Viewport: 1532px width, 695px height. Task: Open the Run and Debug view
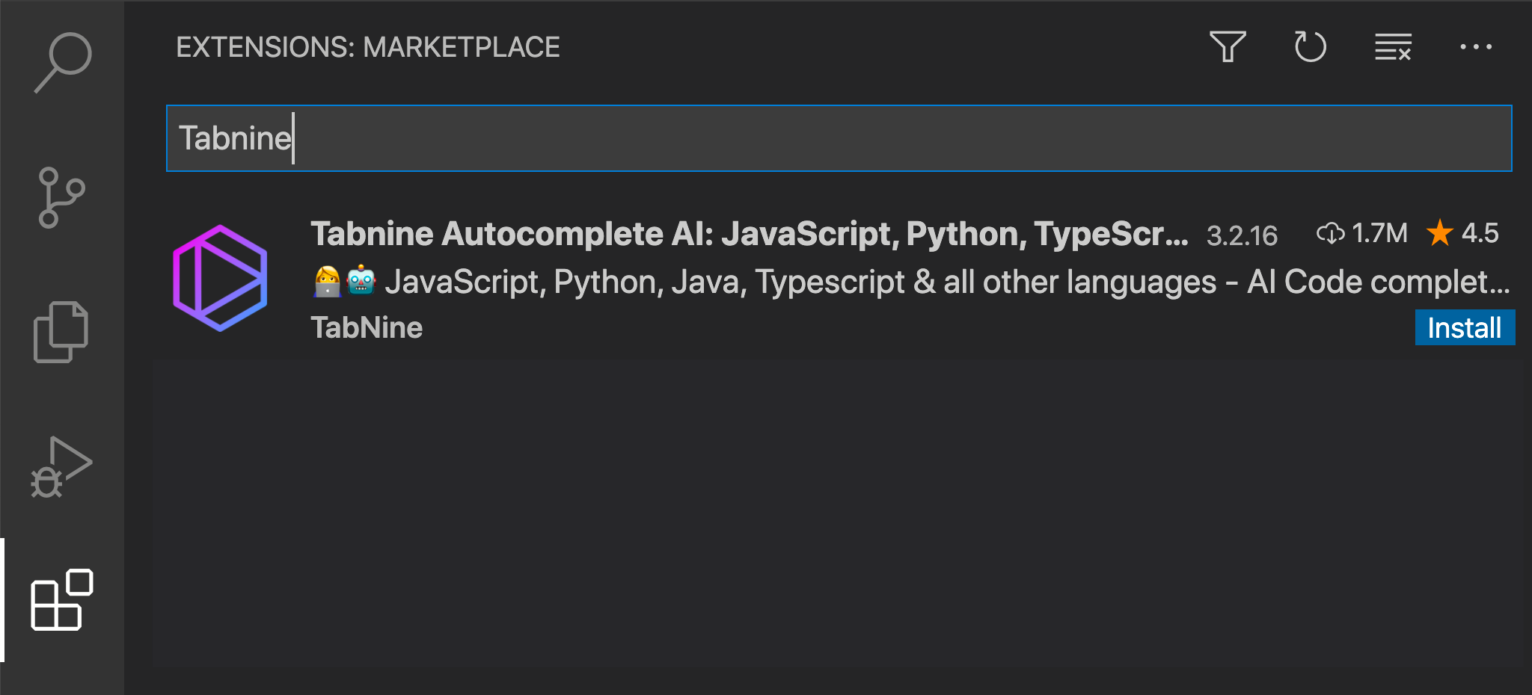click(x=61, y=467)
